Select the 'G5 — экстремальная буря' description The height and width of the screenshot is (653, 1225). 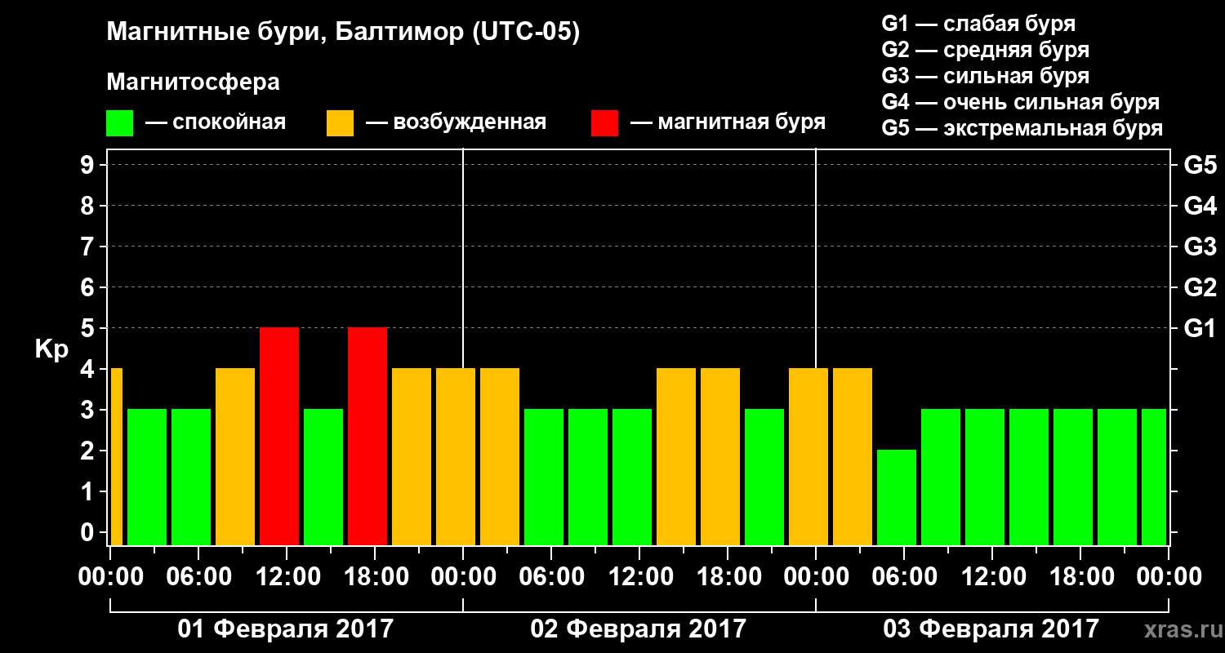click(x=1022, y=128)
